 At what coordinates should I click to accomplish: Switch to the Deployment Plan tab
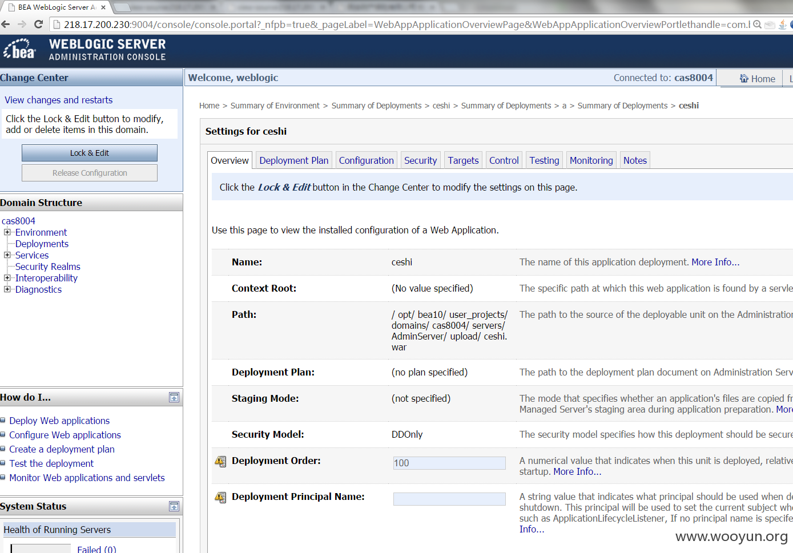(x=294, y=160)
